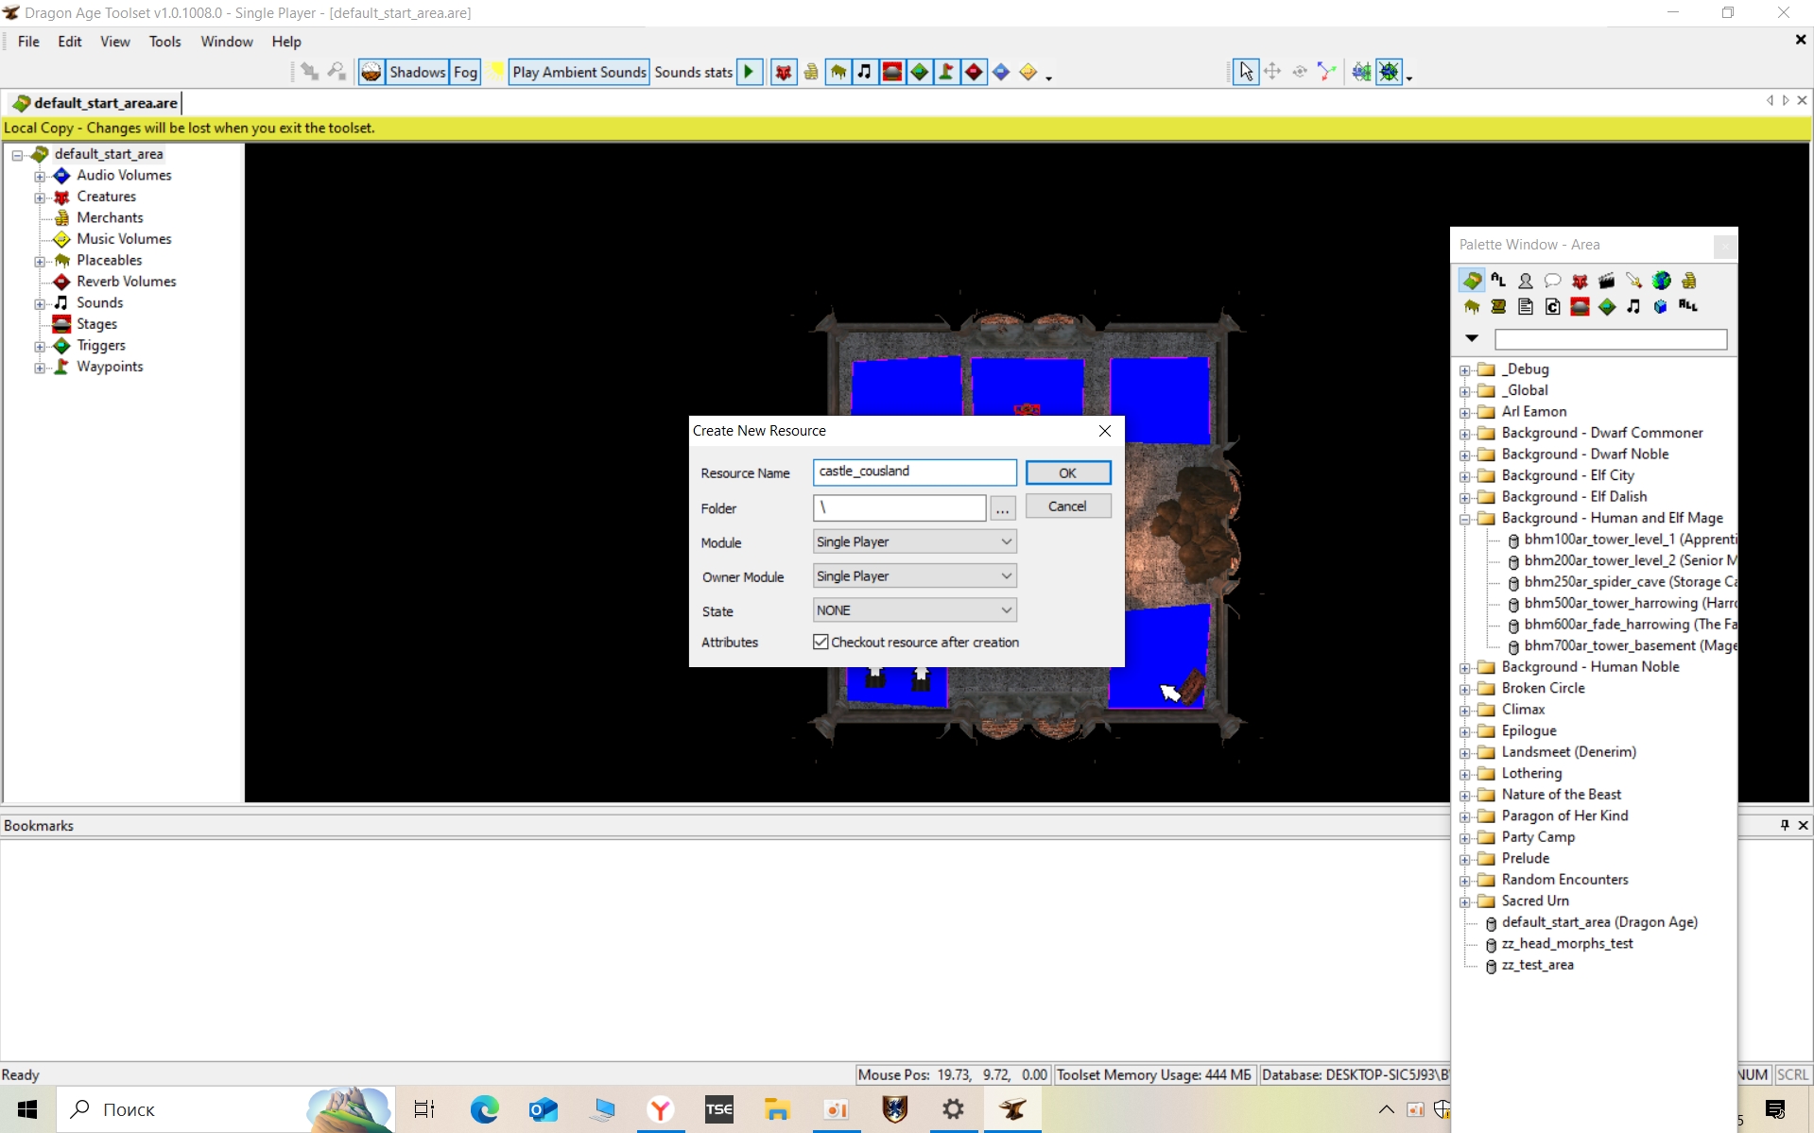The image size is (1814, 1133).
Task: Toggle Shadows display button
Action: pyautogui.click(x=417, y=72)
